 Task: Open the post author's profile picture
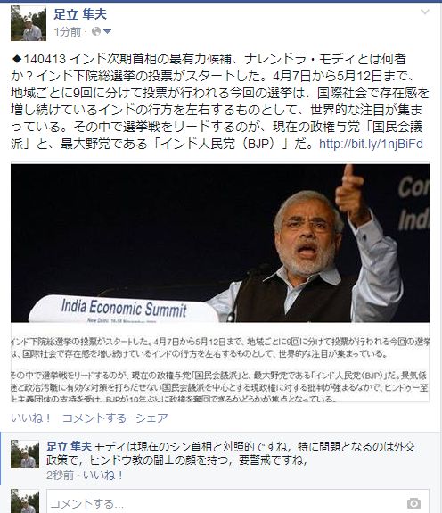coord(29,23)
